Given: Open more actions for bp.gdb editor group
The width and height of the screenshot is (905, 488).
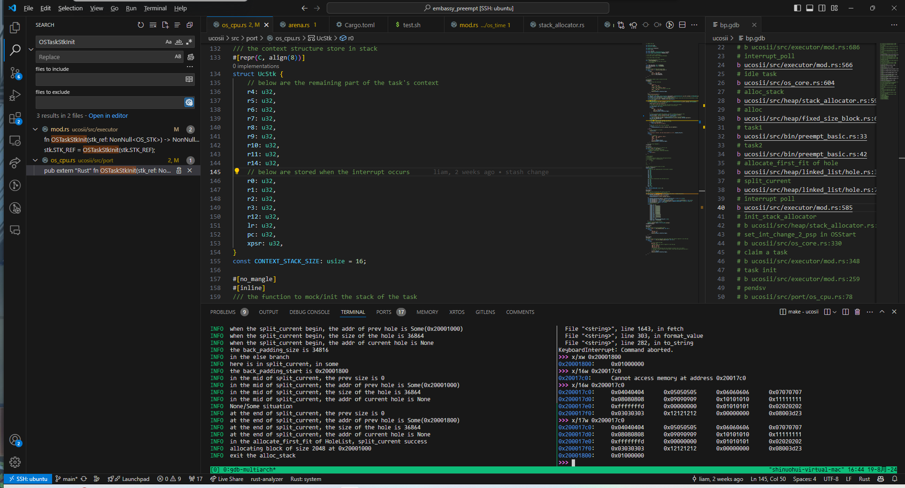Looking at the screenshot, I should [x=894, y=25].
